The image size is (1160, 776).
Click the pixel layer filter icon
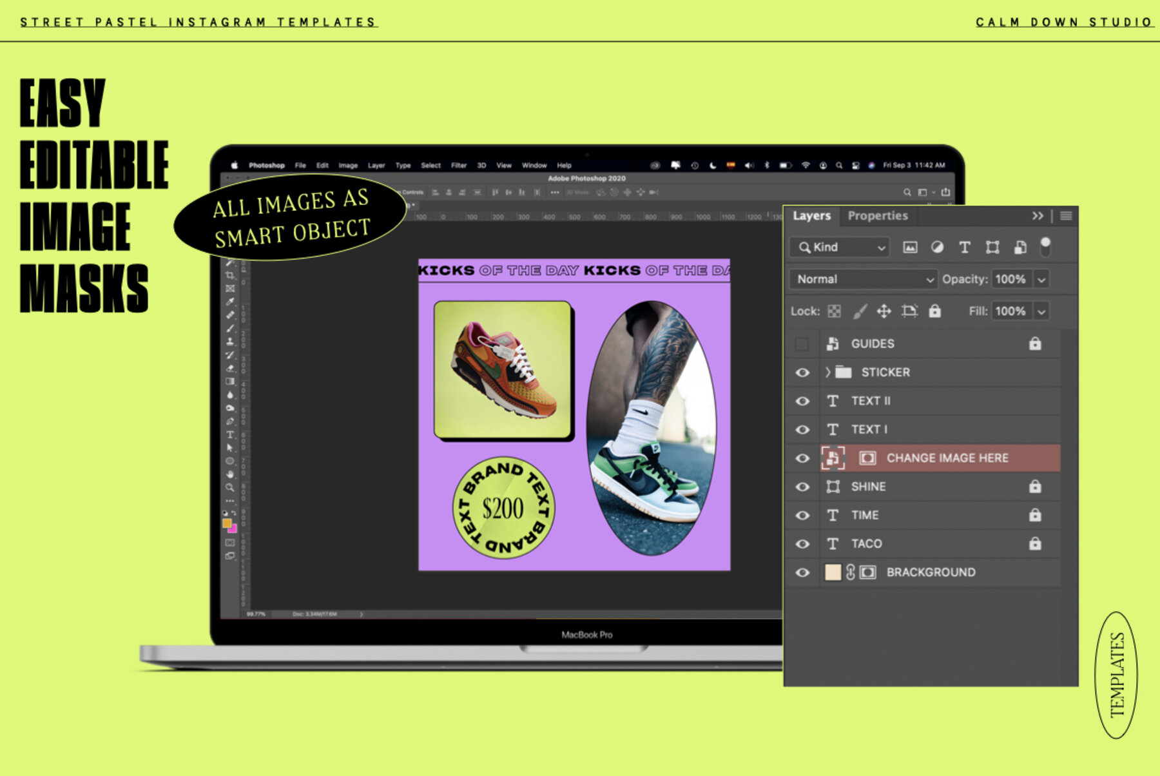coord(910,247)
